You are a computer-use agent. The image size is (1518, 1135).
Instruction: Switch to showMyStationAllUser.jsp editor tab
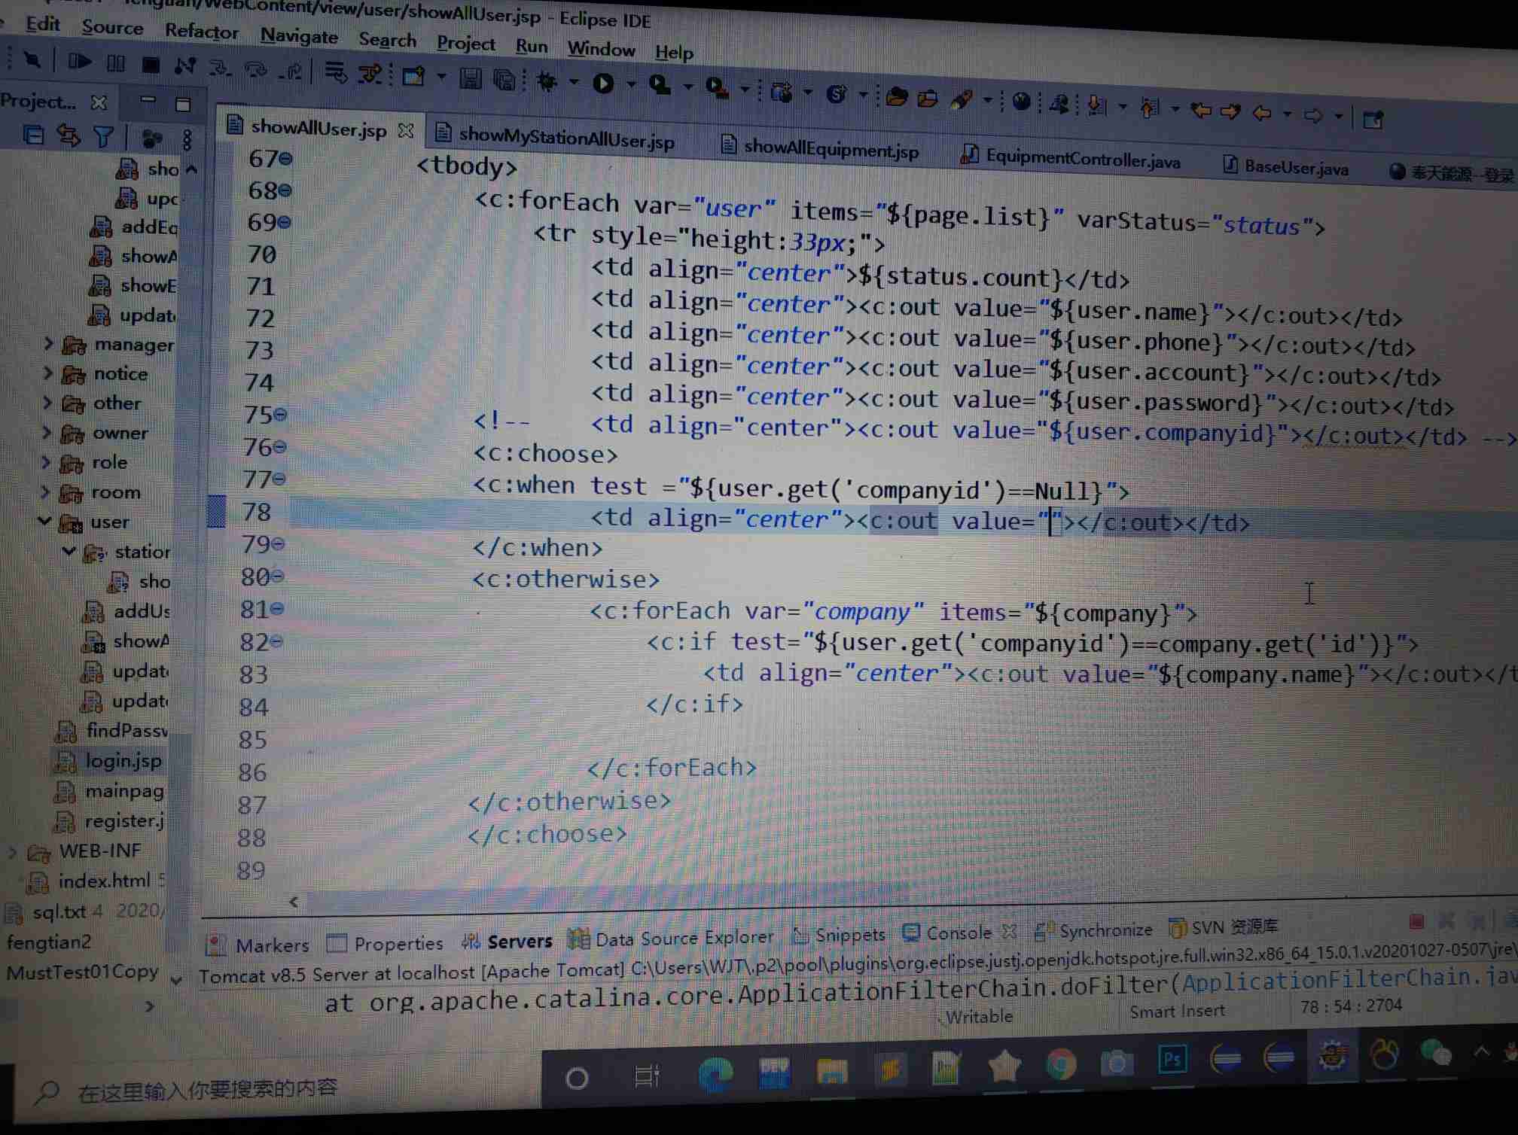565,138
